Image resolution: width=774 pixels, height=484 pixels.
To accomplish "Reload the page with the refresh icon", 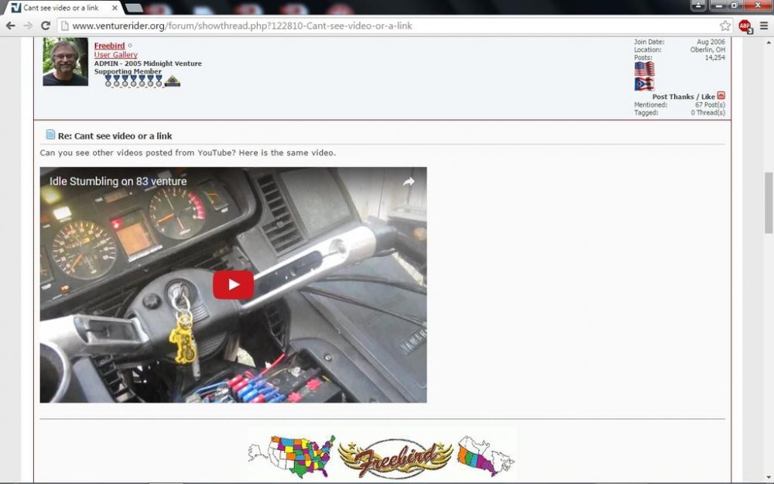I will 46,26.
